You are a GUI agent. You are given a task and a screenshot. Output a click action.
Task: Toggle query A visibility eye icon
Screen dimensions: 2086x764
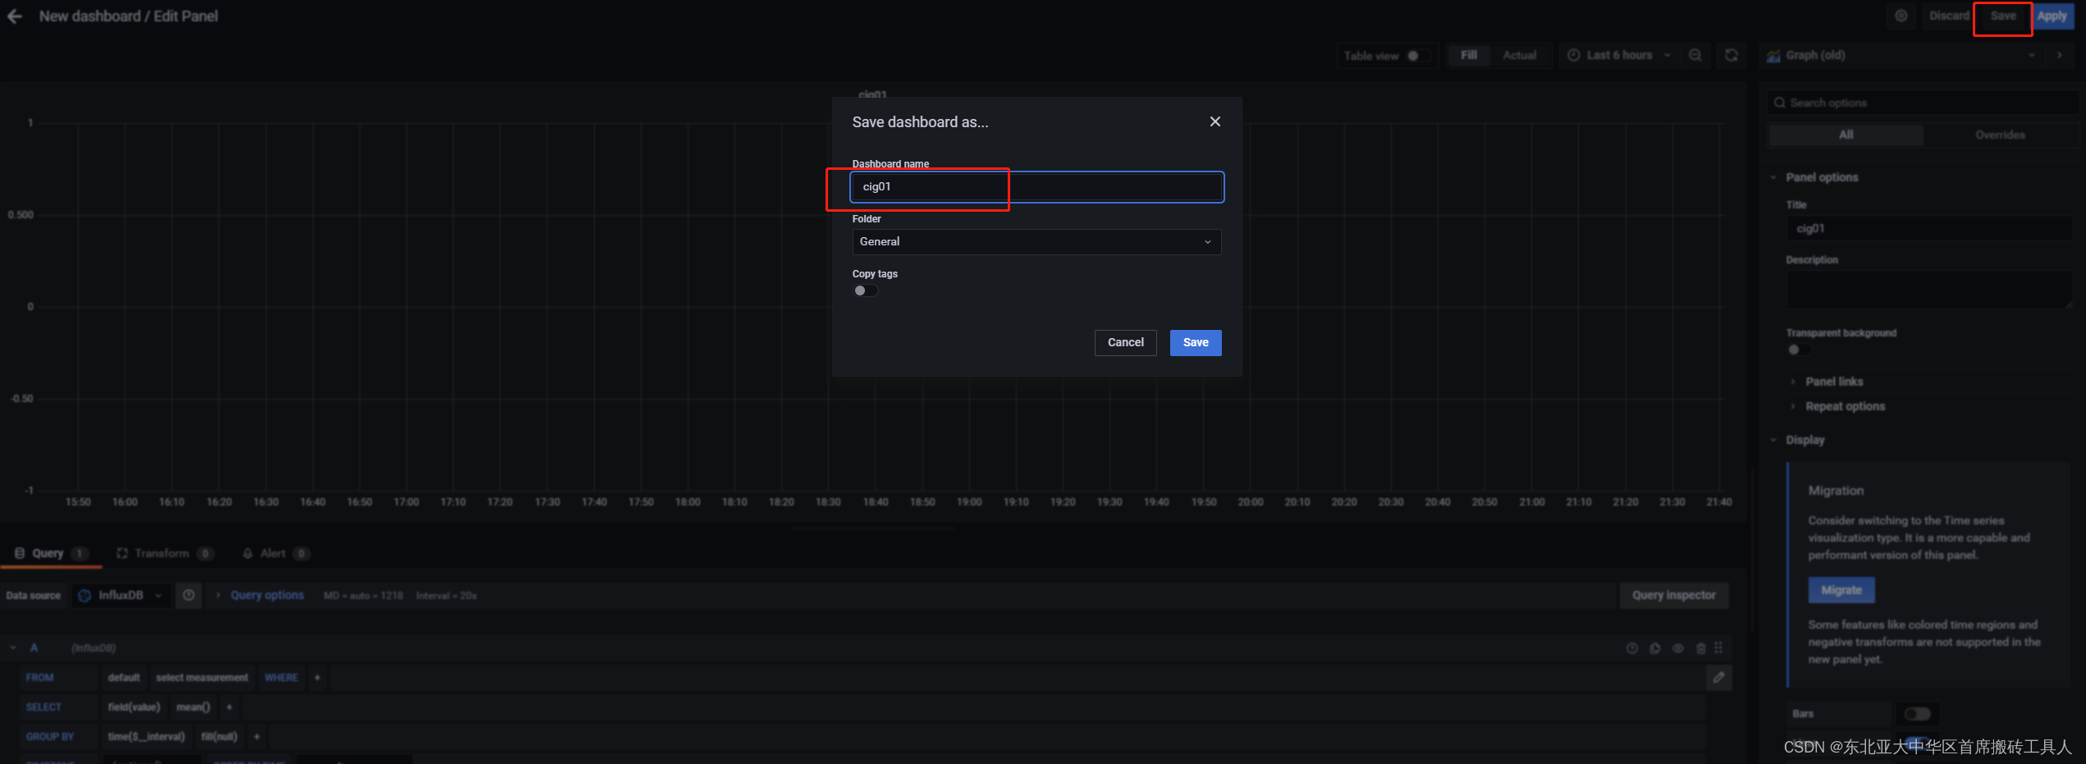1677,648
